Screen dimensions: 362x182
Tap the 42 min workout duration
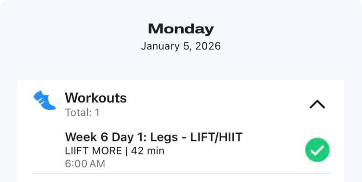click(x=148, y=151)
